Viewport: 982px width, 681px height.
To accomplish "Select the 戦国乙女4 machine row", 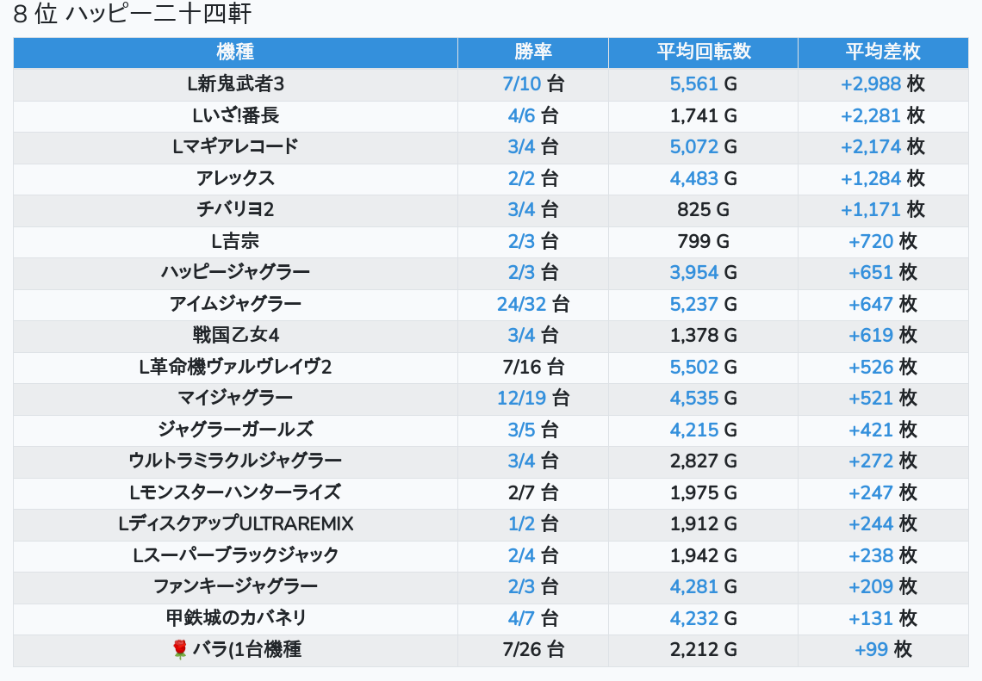I will pos(235,336).
